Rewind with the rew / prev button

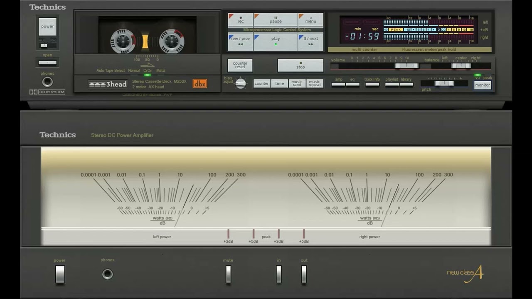pyautogui.click(x=240, y=42)
